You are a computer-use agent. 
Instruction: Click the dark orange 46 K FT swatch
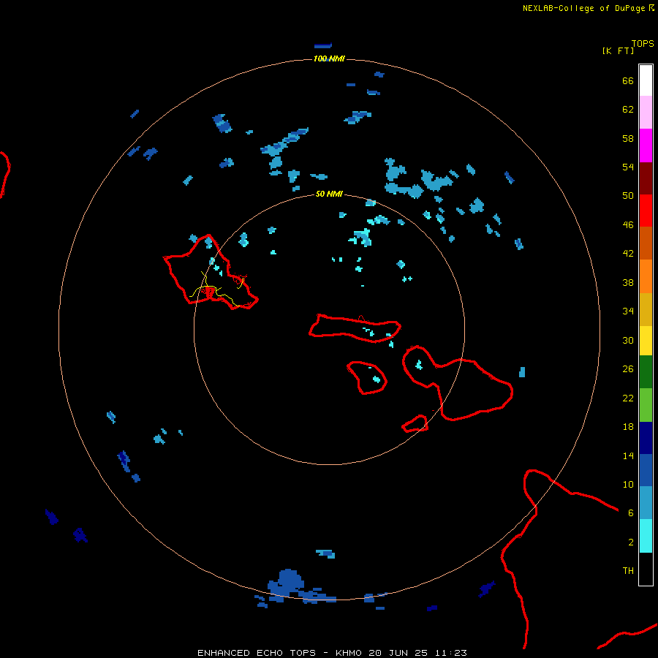[646, 243]
